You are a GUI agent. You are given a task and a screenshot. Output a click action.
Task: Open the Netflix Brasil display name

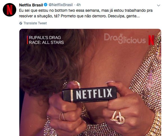pos(31,5)
